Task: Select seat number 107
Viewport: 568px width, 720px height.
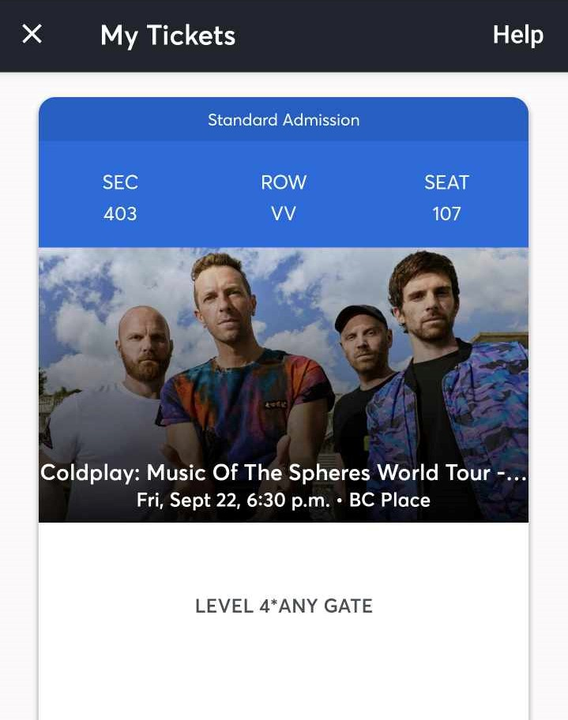Action: pyautogui.click(x=446, y=214)
